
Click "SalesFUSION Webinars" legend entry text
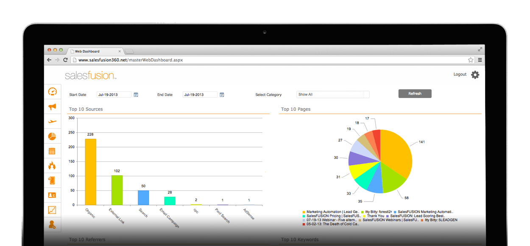pos(390,220)
